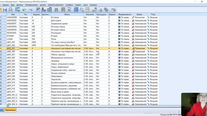
Task: Open Текстовая type cell in IPHASH row
Action: point(25,36)
